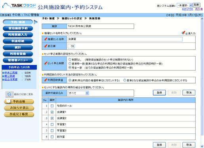Click the page scrollbar down arrow
The image size is (204, 148).
(x=202, y=146)
